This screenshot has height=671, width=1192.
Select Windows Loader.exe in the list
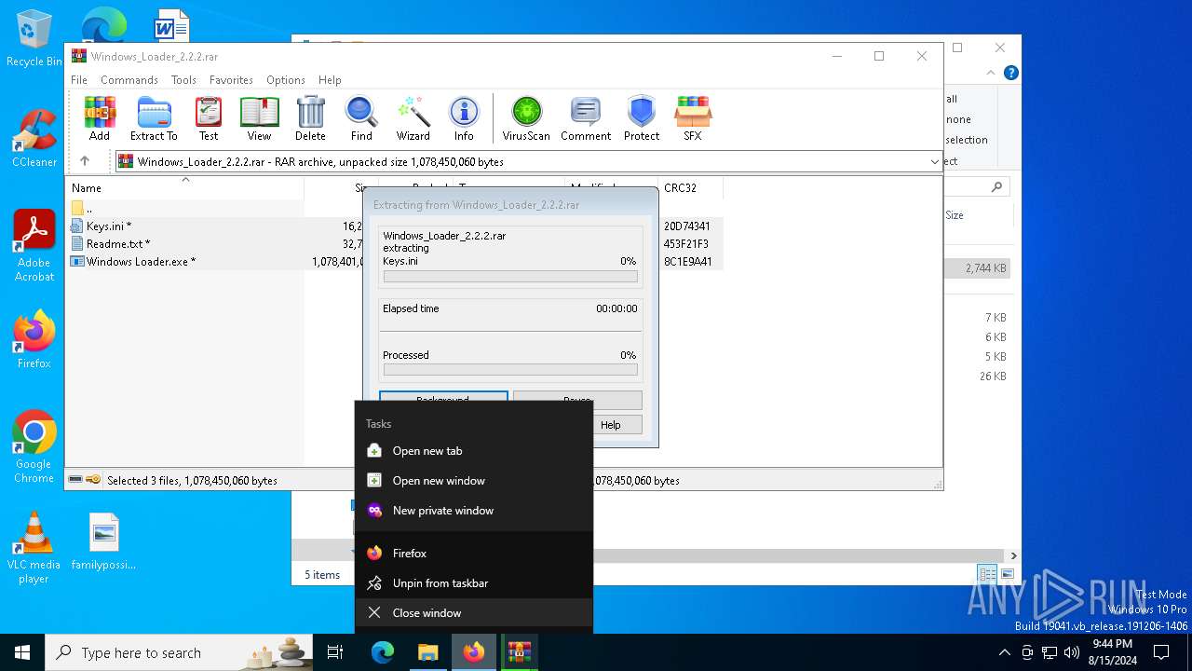pyautogui.click(x=141, y=261)
